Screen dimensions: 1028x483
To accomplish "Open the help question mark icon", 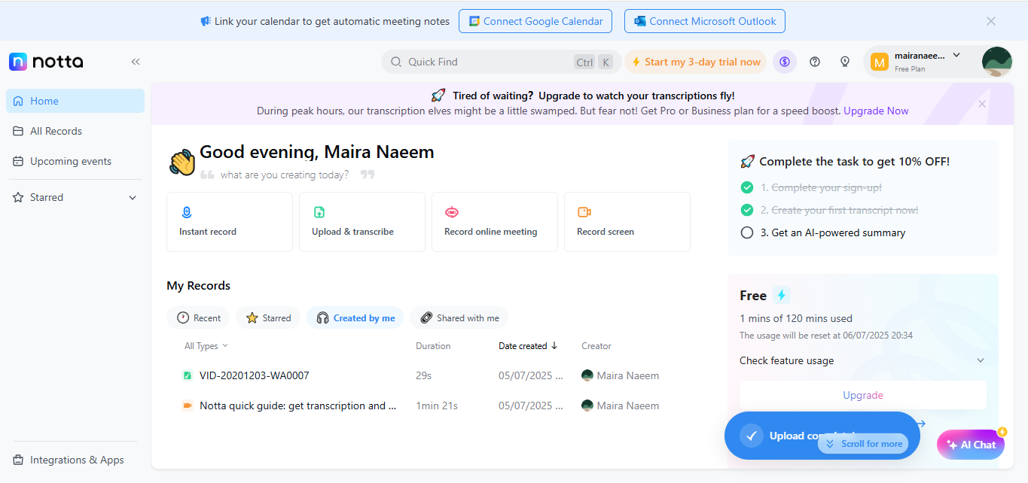I will click(x=814, y=62).
